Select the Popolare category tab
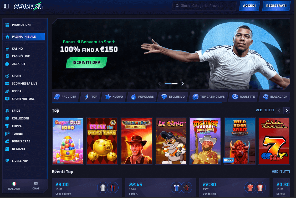Viewport: 296px width, 198px height. pyautogui.click(x=142, y=97)
